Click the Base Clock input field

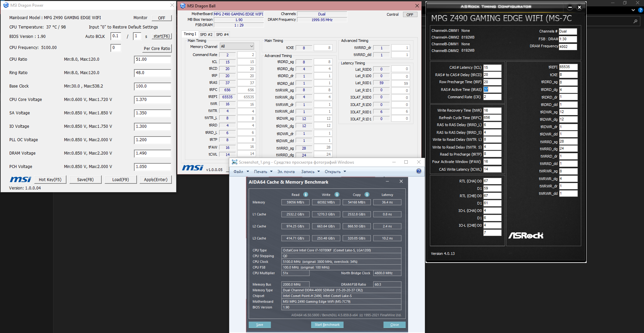click(152, 87)
